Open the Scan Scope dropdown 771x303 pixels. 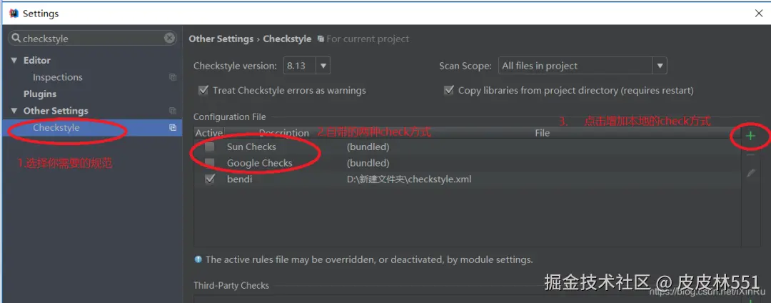click(660, 66)
